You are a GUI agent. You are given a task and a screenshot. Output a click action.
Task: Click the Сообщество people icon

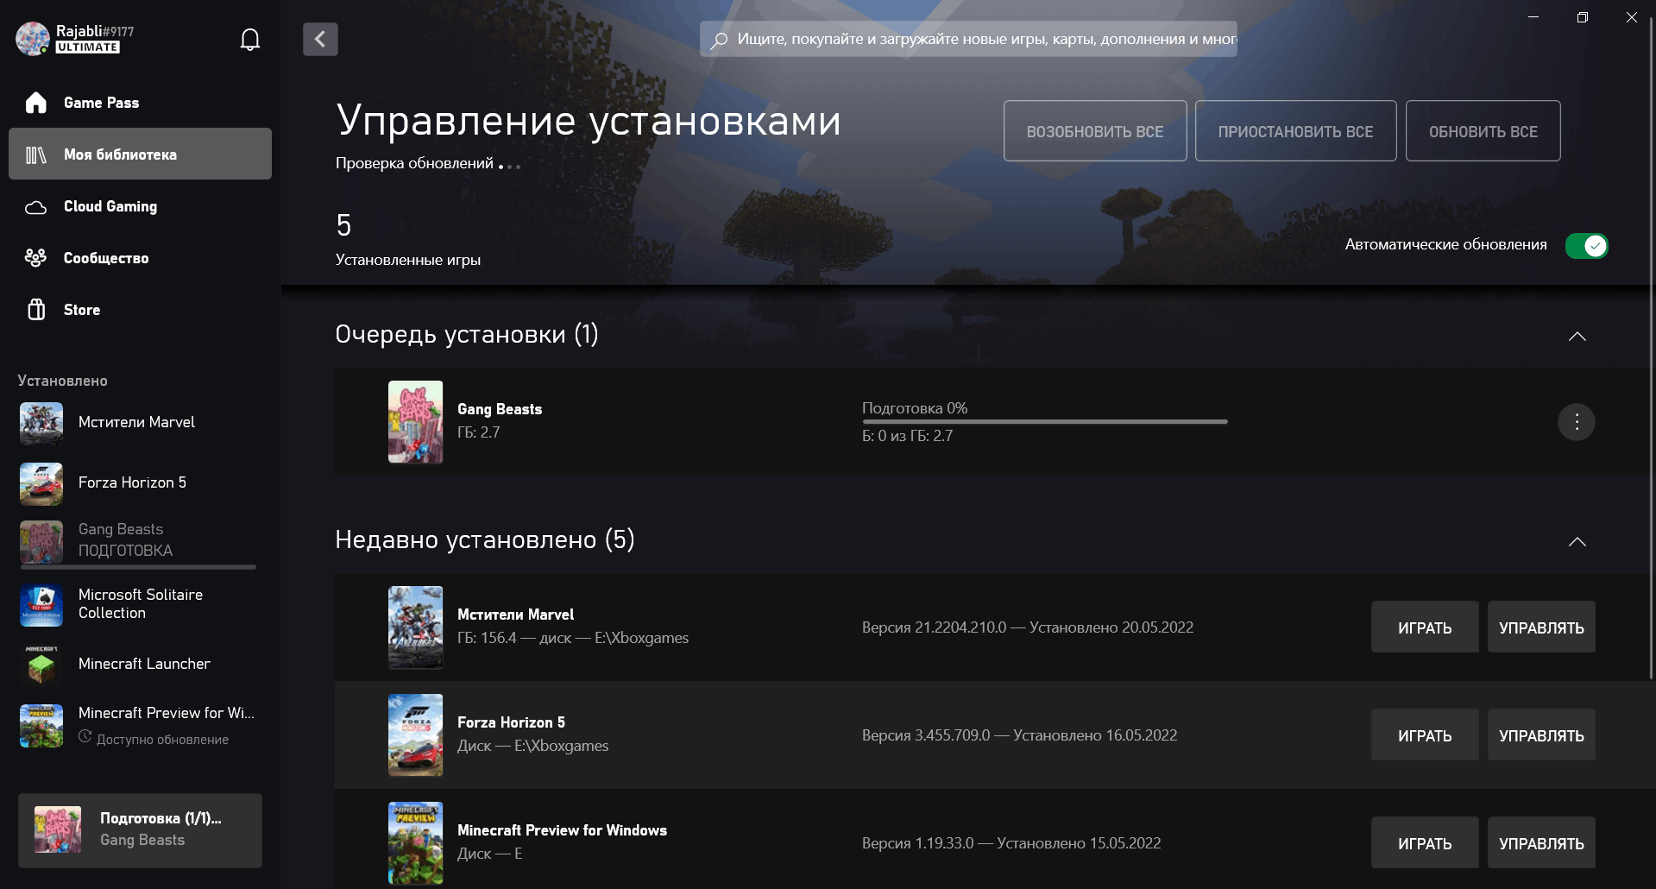click(x=36, y=258)
